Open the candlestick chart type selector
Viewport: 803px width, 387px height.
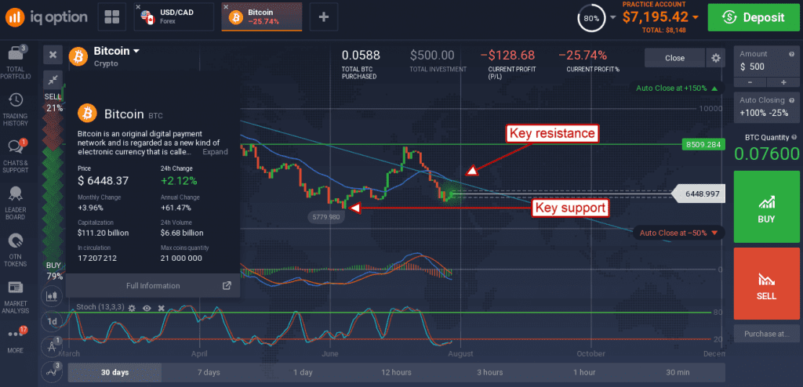click(x=52, y=296)
